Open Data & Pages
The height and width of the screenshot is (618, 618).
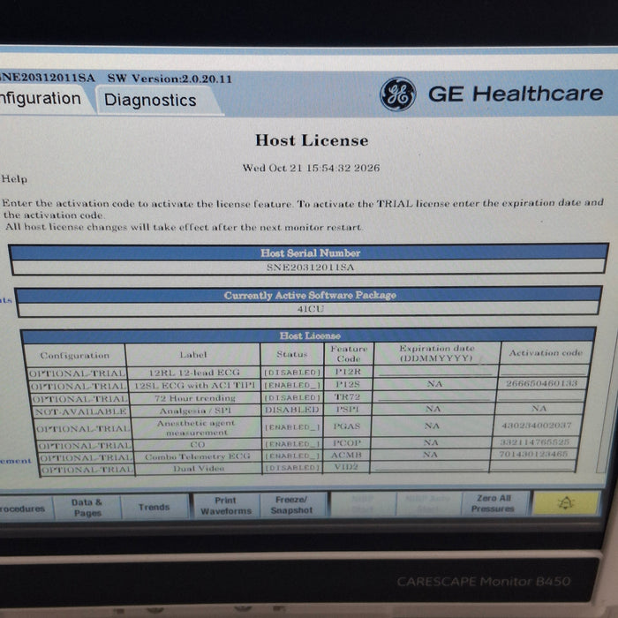pyautogui.click(x=87, y=508)
